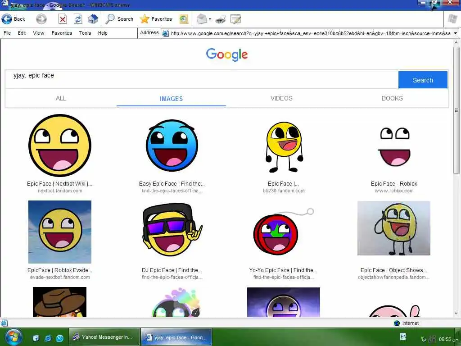Click the EpicFace | Roblox Evade... link
The height and width of the screenshot is (346, 461).
[x=60, y=270]
